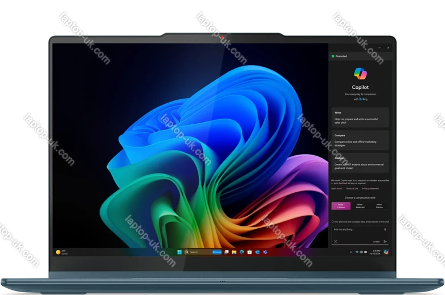Click the Protected status indicator

[x=340, y=56]
